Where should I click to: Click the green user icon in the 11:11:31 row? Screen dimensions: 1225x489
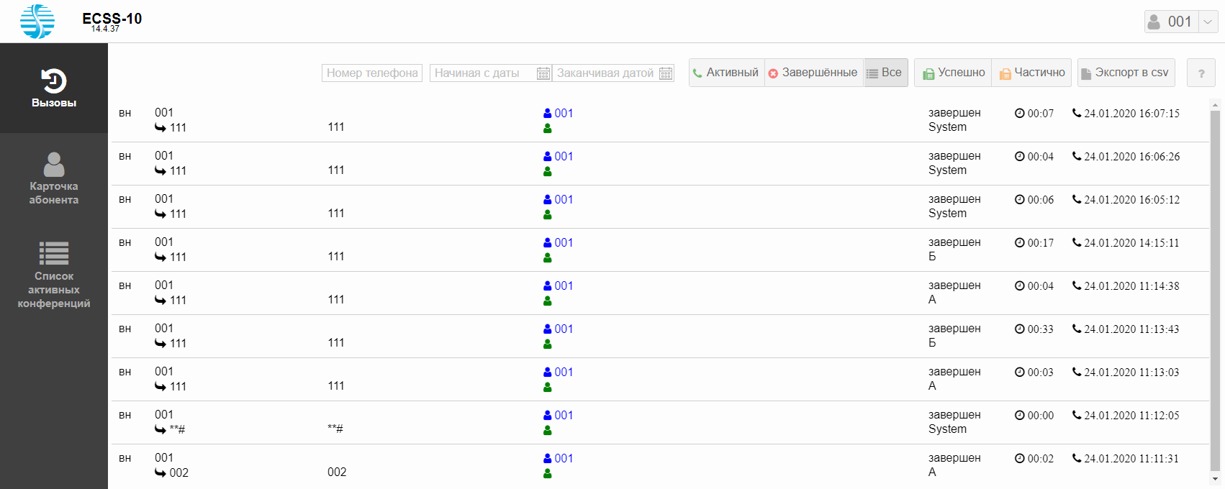coord(548,473)
